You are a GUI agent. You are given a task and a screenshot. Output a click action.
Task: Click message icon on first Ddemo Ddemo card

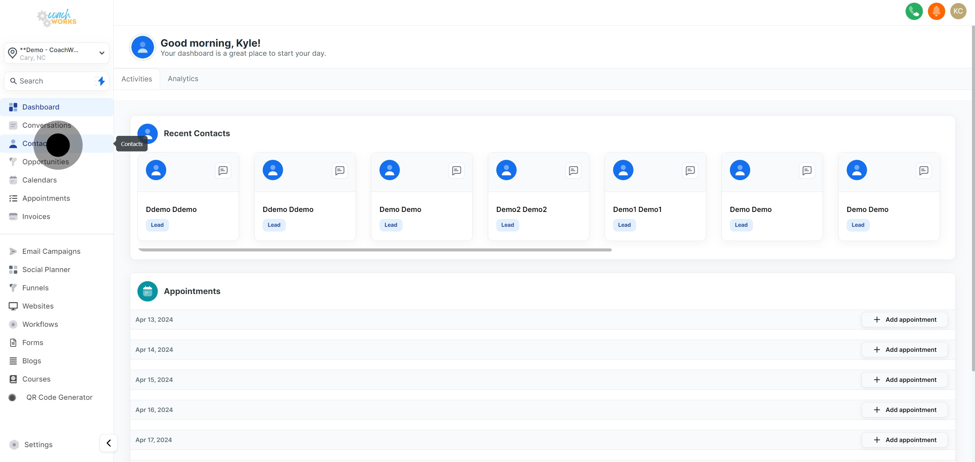click(223, 170)
